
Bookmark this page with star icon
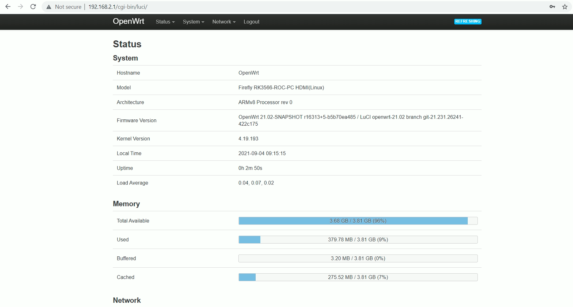coord(565,7)
